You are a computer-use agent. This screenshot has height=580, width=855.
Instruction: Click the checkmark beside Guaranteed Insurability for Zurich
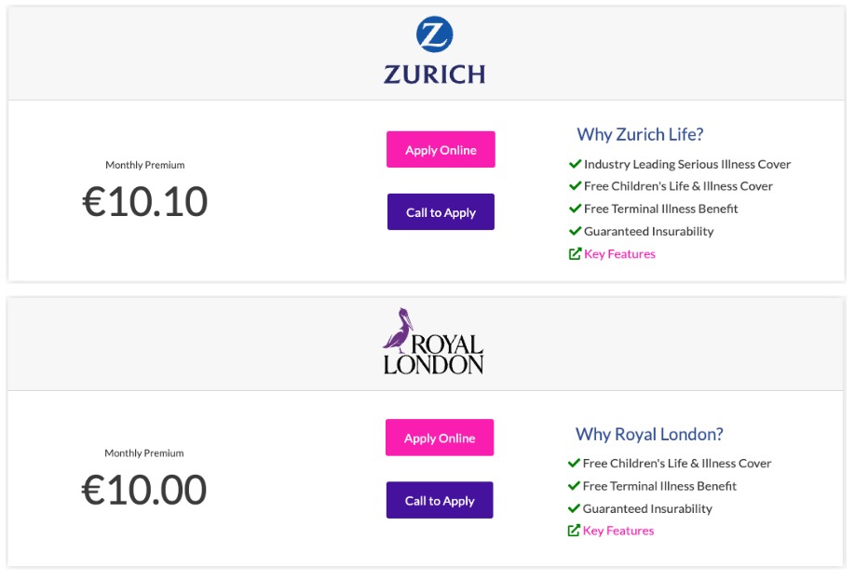[x=576, y=231]
